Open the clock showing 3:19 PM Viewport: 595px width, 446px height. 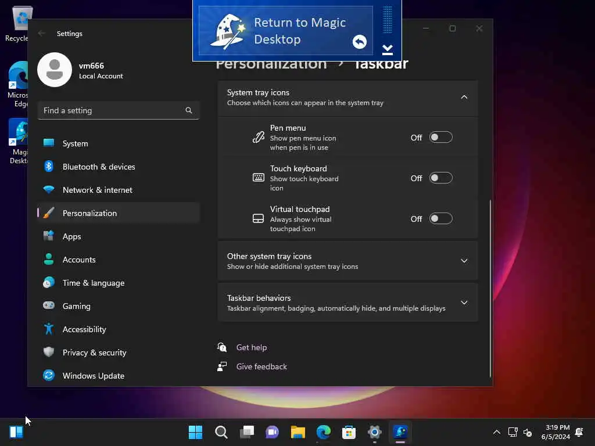tap(555, 432)
